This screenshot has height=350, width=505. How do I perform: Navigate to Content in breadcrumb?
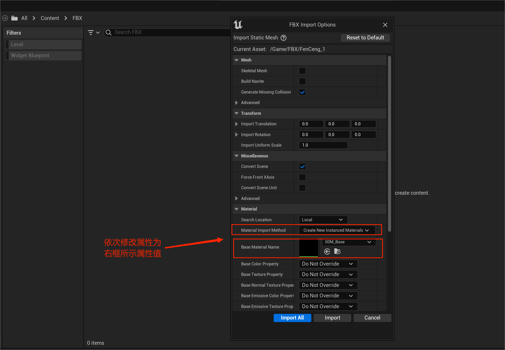pyautogui.click(x=50, y=18)
